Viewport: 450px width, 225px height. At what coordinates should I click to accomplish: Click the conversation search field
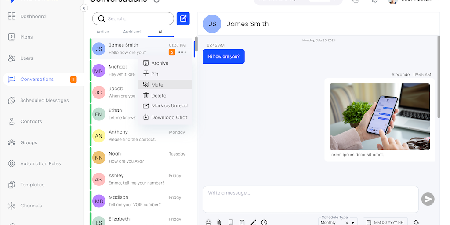point(136,18)
